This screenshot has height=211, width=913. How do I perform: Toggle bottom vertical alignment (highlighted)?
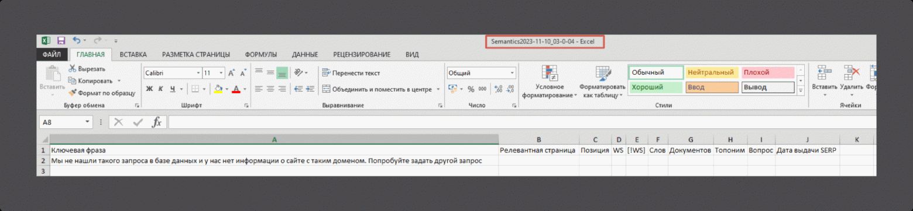click(x=282, y=73)
